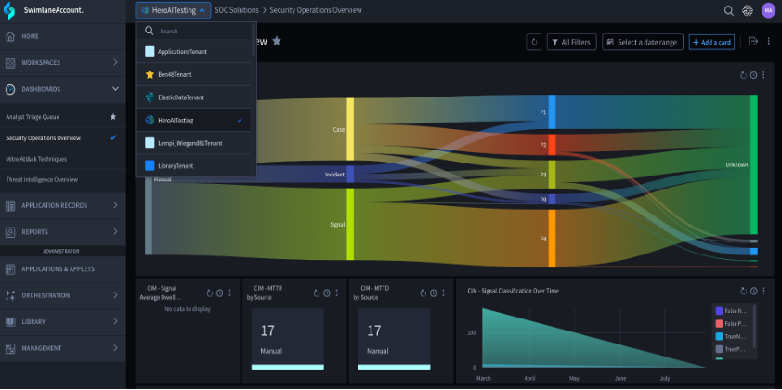Select ElasticDataTenant from tenant list

[193, 97]
